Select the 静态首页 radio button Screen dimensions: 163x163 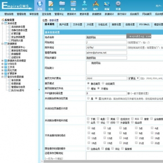[x=88, y=83]
